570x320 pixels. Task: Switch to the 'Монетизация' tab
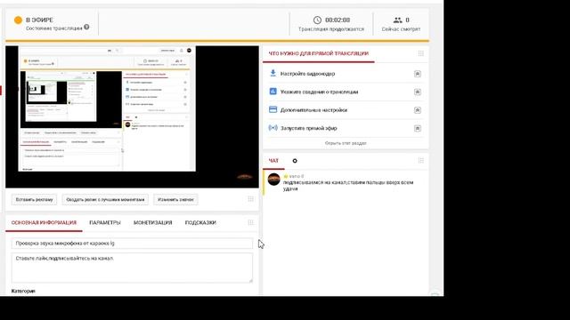(152, 223)
